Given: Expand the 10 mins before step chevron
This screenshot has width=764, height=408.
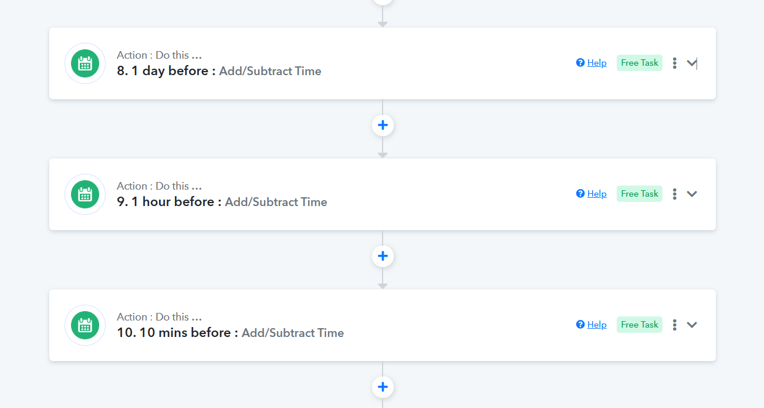Looking at the screenshot, I should click(x=692, y=325).
